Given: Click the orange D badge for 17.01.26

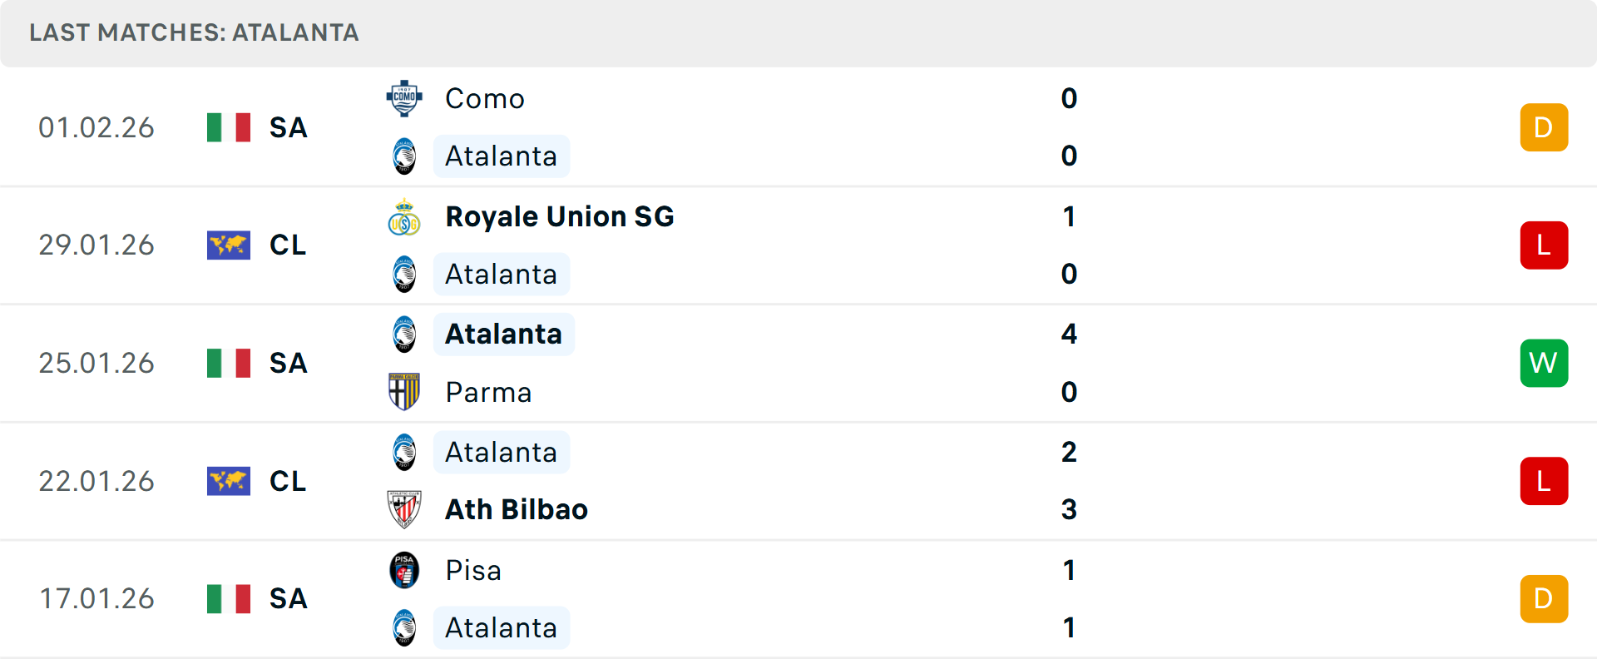Looking at the screenshot, I should (x=1544, y=599).
